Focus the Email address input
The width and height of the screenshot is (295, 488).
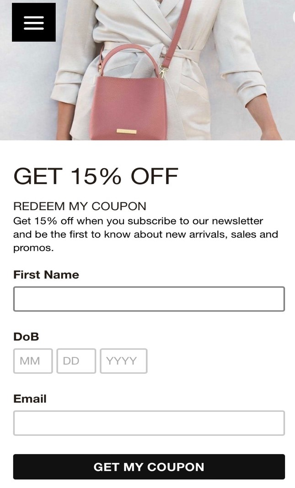point(147,423)
